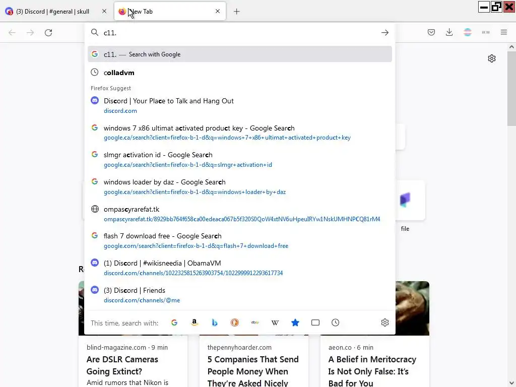Viewport: 516px width, 387px height.
Task: Click scrollbar down arrow
Action: pos(511,383)
